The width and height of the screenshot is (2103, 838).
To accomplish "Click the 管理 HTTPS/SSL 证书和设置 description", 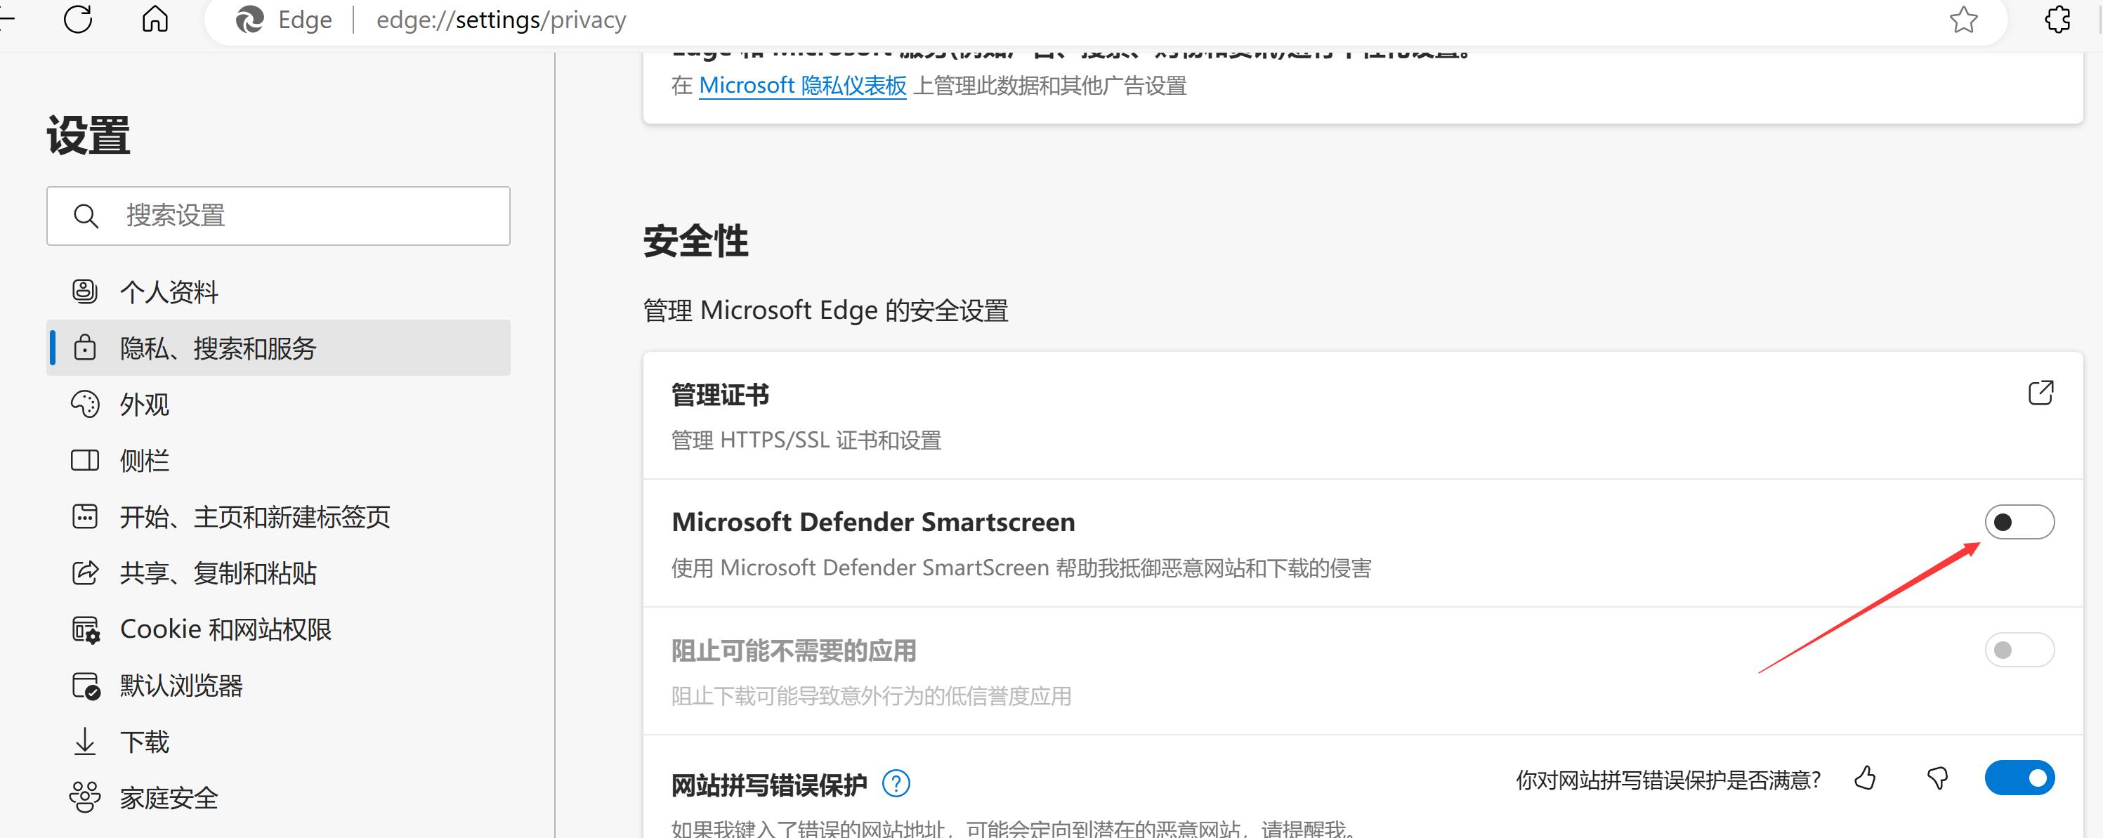I will (x=806, y=440).
